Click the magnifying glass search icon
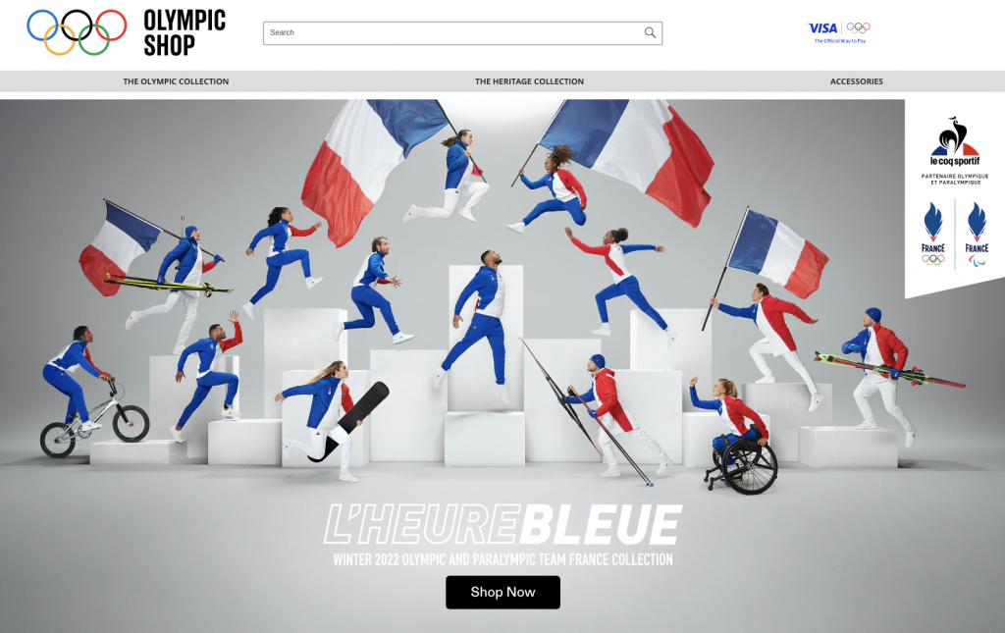 [650, 32]
